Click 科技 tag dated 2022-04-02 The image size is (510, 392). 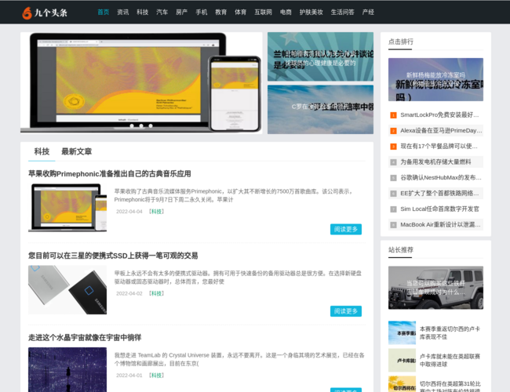pyautogui.click(x=156, y=293)
